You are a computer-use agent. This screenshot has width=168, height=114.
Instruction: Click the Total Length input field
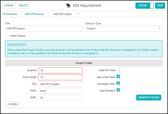60,77
